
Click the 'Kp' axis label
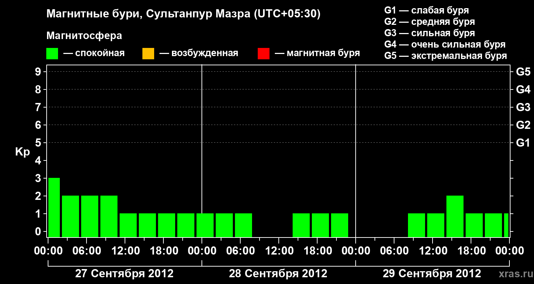click(22, 152)
